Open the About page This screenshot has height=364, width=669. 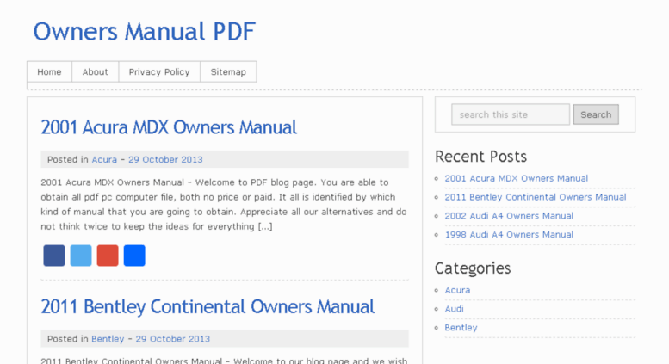click(x=96, y=71)
